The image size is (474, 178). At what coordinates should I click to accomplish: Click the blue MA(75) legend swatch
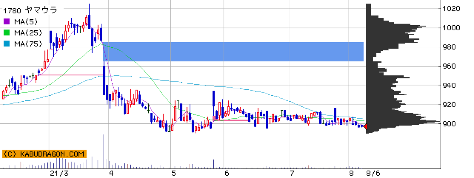tap(7, 44)
